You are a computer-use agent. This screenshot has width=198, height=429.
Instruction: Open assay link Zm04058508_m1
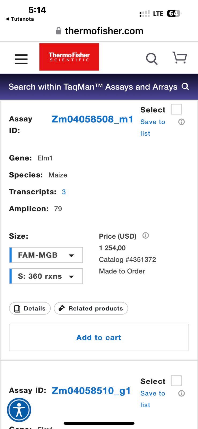92,119
